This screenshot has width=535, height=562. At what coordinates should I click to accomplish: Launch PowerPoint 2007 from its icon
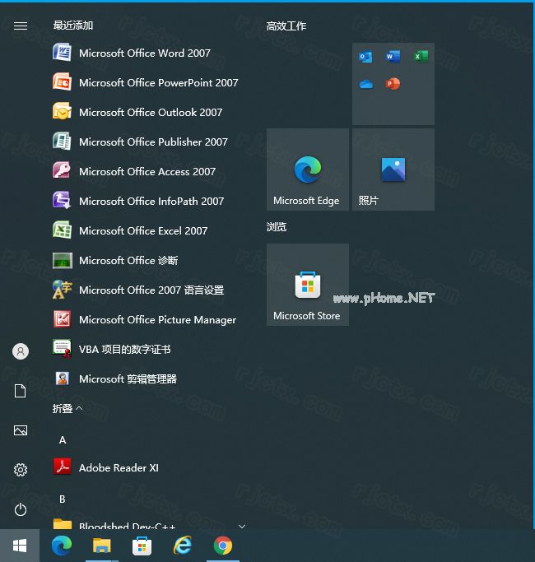pos(62,82)
